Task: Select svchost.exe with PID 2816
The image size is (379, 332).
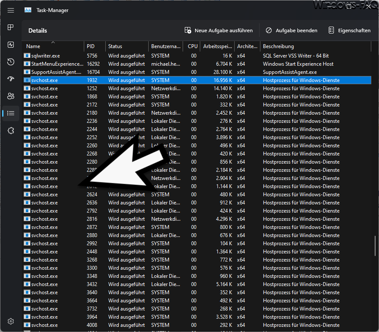Action: [197, 219]
